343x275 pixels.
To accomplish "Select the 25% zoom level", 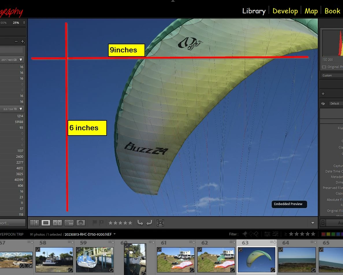I will (x=16, y=23).
